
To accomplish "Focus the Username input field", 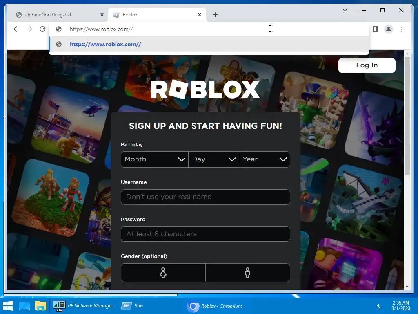I will pos(205,197).
